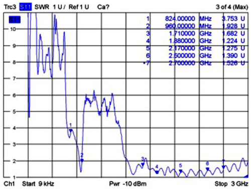The height and width of the screenshot is (190, 251).
Task: Click the Start 9 kHz frequency label
Action: click(38, 184)
